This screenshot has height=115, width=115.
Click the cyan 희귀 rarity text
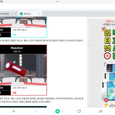pyautogui.click(x=14, y=35)
